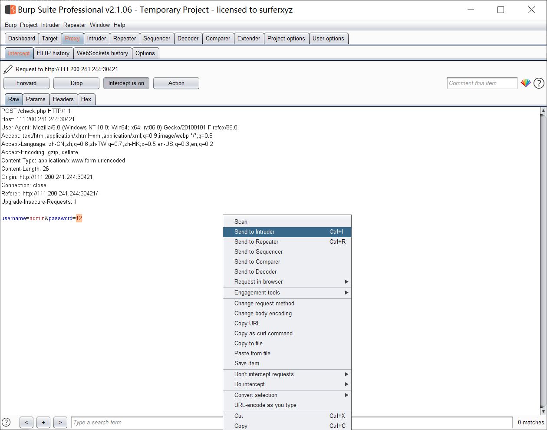This screenshot has height=430, width=547.
Task: Choose Copy URL menu entry
Action: coord(287,323)
